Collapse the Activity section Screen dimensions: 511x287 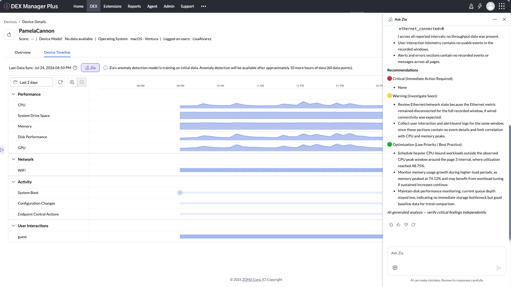pyautogui.click(x=14, y=182)
